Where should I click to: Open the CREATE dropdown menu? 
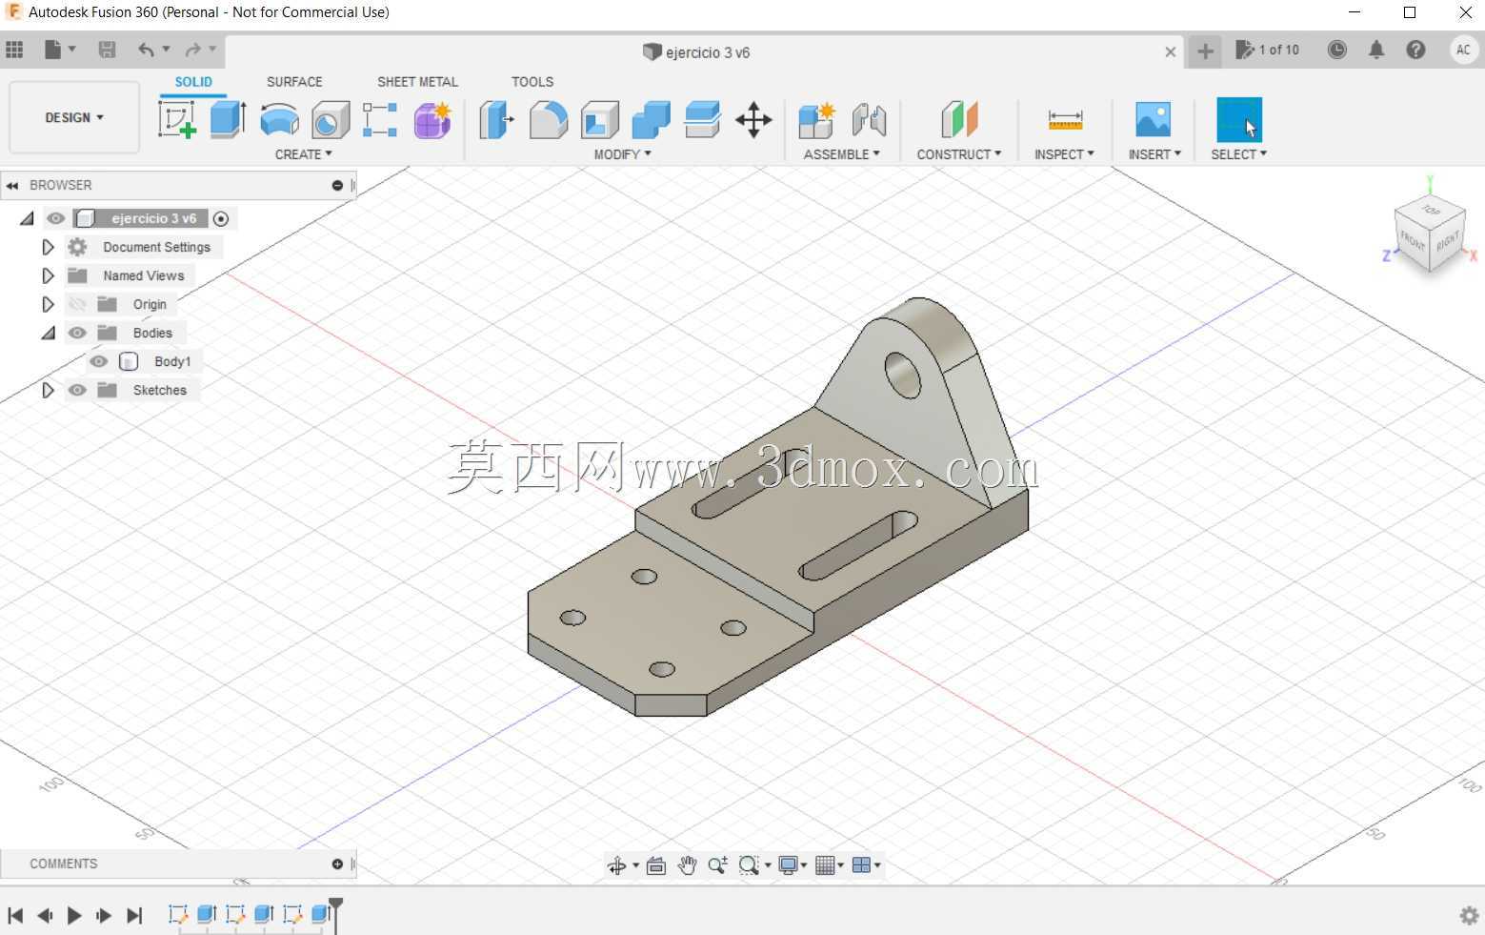(x=304, y=154)
